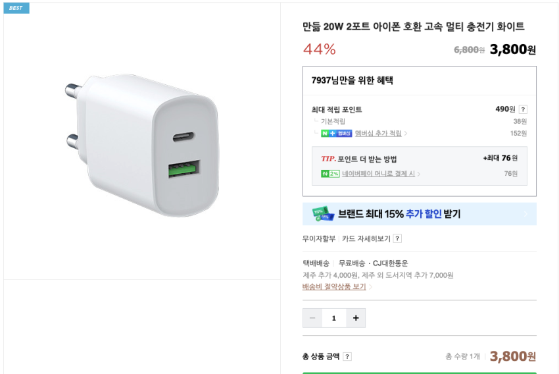This screenshot has width=559, height=374.
Task: Click the N+ 멤버십 badge icon
Action: (x=336, y=134)
